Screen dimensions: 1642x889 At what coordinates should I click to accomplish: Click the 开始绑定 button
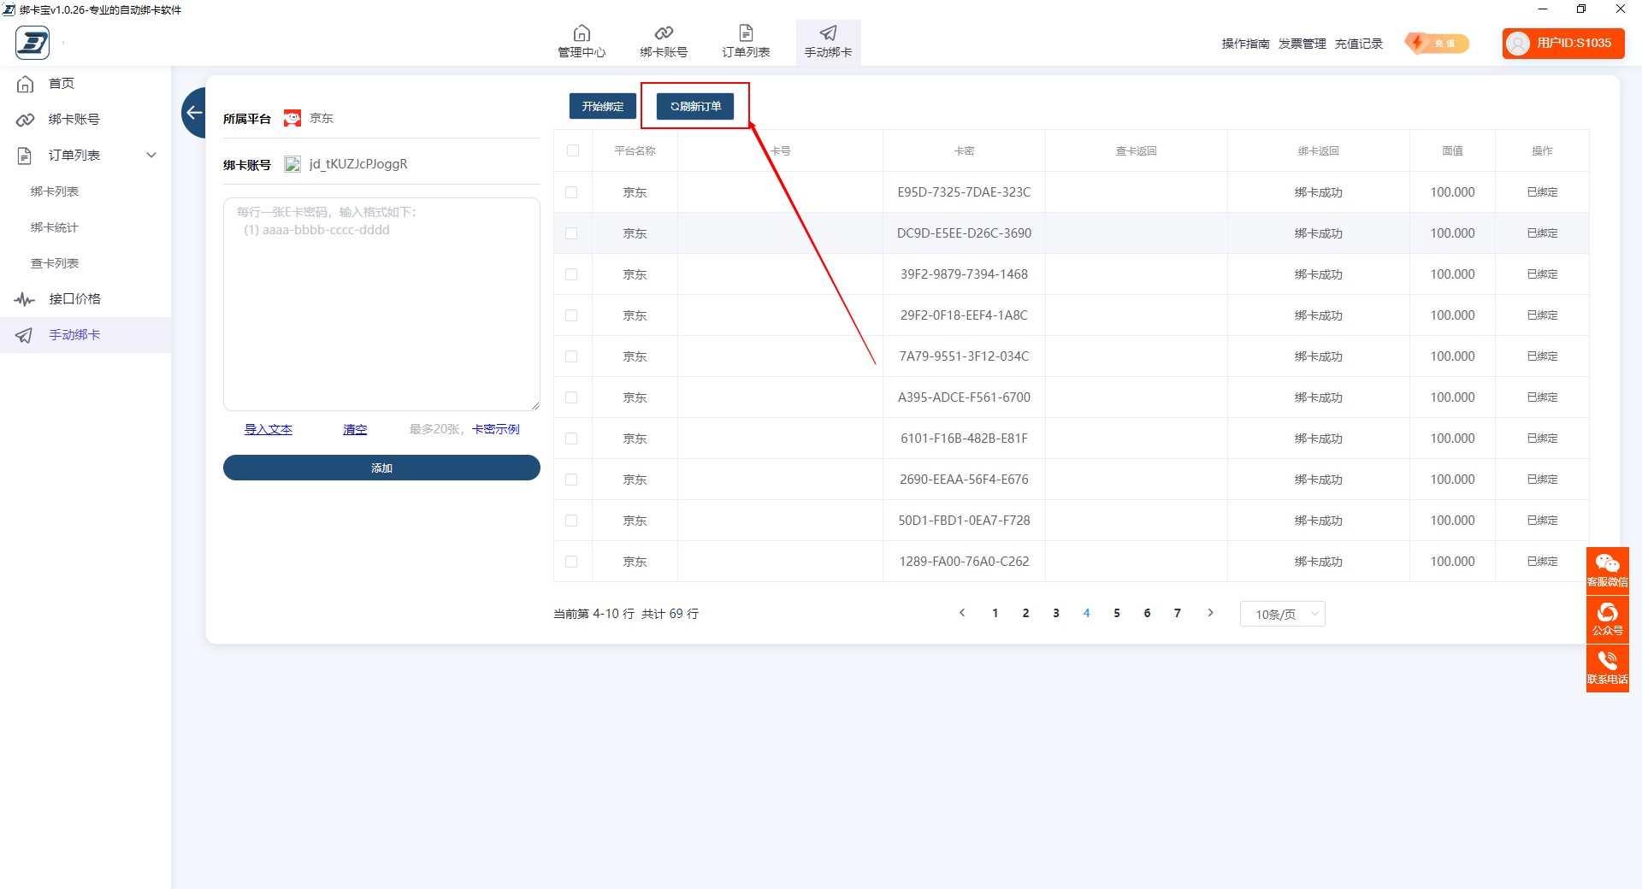[x=603, y=106]
